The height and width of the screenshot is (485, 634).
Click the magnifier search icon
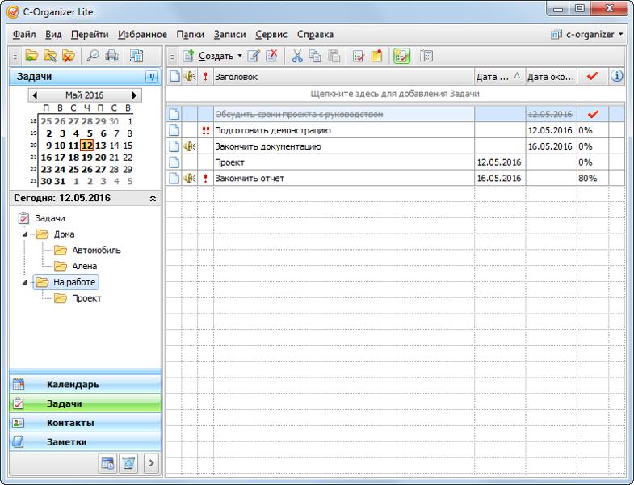pyautogui.click(x=93, y=56)
